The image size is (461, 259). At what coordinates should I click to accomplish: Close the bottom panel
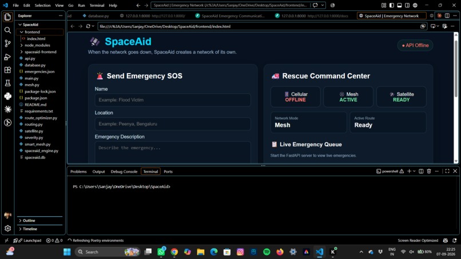click(455, 171)
